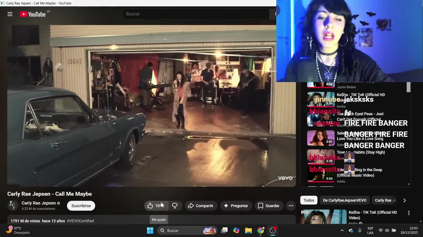Save the video with Guardar

point(269,206)
